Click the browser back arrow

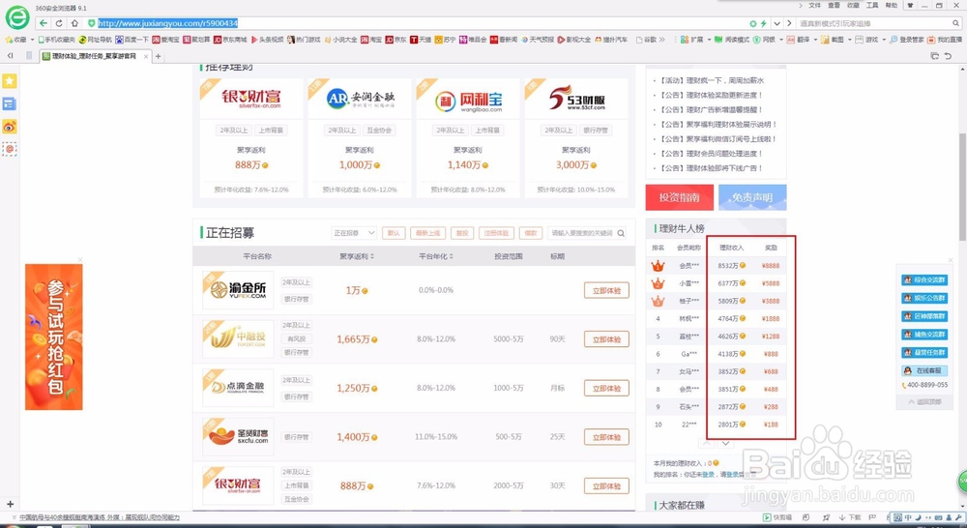(43, 23)
